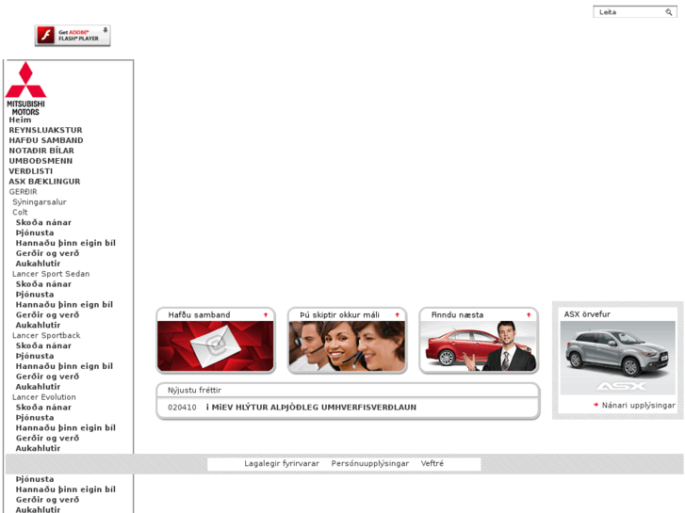685x513 pixels.
Task: Click the search magnifier icon
Action: click(x=668, y=12)
